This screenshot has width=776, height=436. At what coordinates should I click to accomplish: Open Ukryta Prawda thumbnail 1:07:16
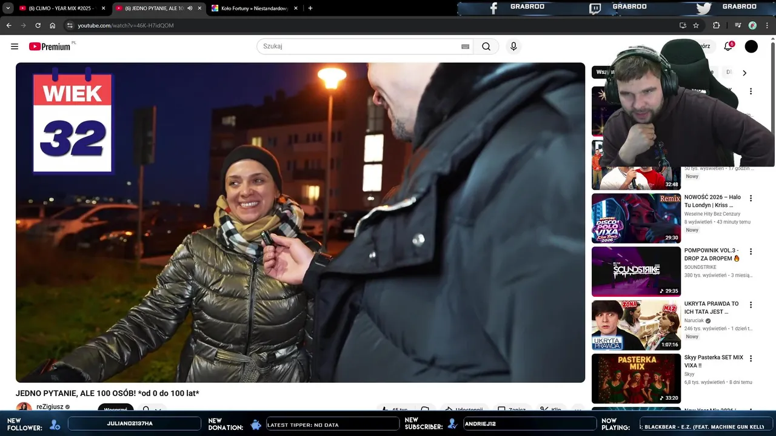[x=636, y=325]
